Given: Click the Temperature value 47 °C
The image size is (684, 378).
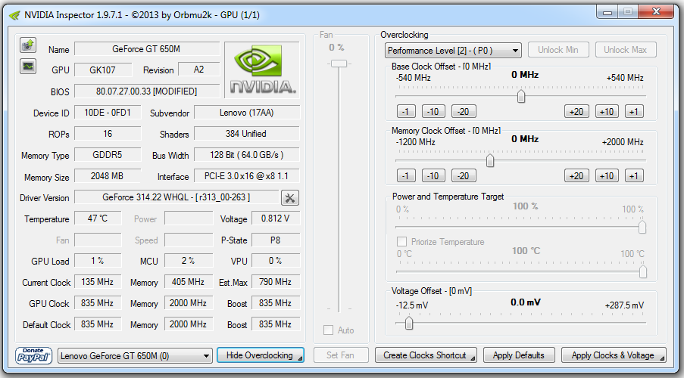Looking at the screenshot, I should coord(98,218).
